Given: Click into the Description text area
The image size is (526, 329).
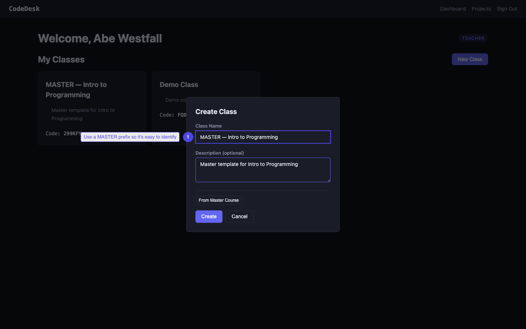Looking at the screenshot, I should [x=263, y=170].
